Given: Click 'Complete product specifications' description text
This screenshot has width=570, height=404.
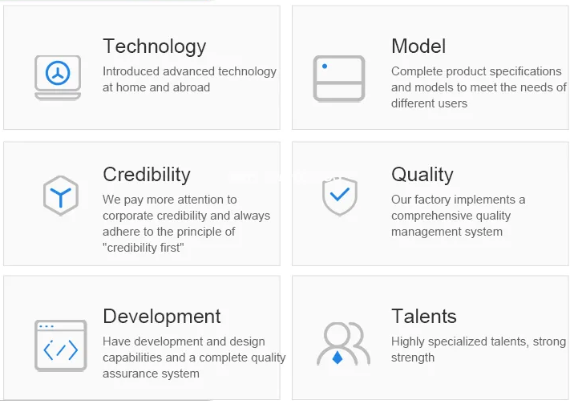Looking at the screenshot, I should (x=476, y=71).
